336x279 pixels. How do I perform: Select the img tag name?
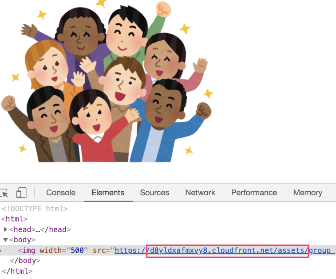point(29,251)
